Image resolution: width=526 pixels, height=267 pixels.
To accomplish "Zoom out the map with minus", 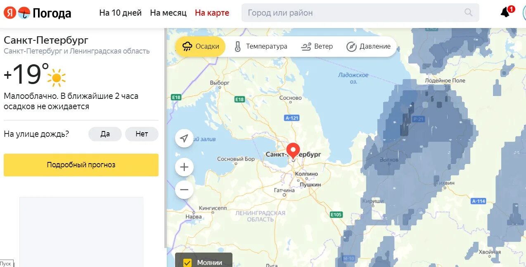I will click(184, 190).
